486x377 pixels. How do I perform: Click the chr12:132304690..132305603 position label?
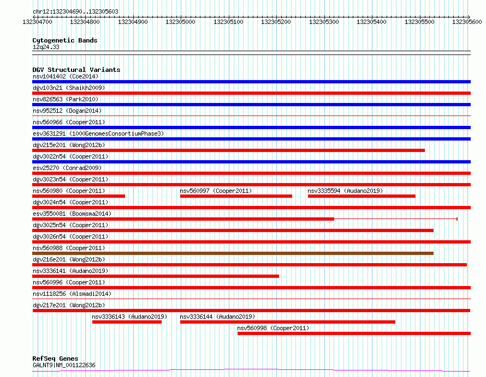tap(75, 12)
